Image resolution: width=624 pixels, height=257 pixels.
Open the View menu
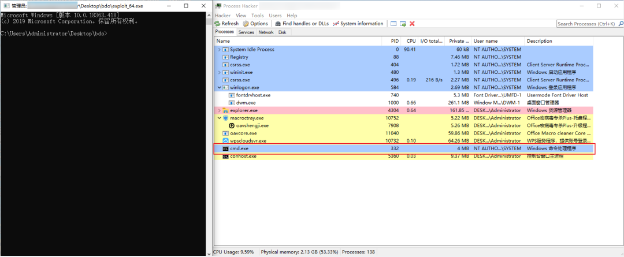tap(241, 16)
